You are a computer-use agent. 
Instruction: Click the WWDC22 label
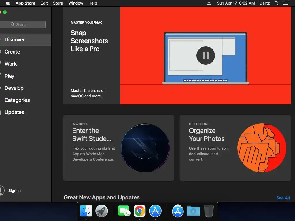click(x=80, y=124)
